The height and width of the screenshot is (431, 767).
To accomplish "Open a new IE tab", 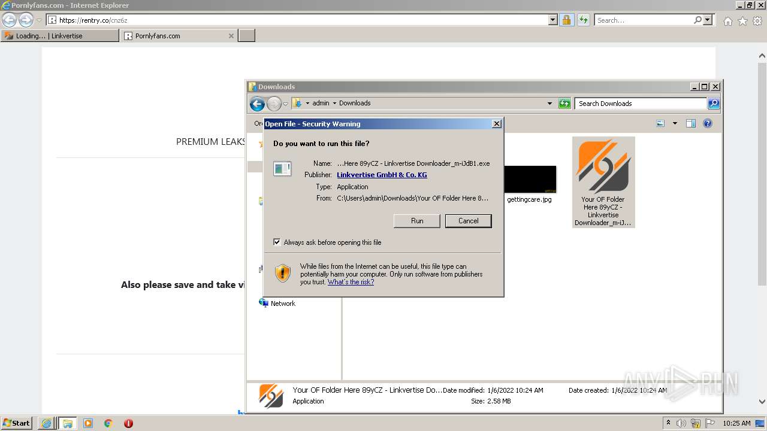I will (x=247, y=36).
